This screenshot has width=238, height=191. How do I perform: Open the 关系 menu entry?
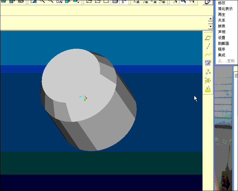pyautogui.click(x=221, y=20)
